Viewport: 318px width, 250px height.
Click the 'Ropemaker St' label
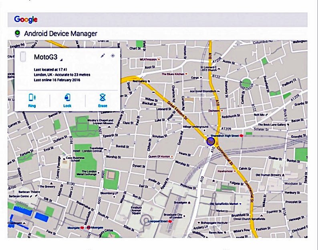click(85, 206)
